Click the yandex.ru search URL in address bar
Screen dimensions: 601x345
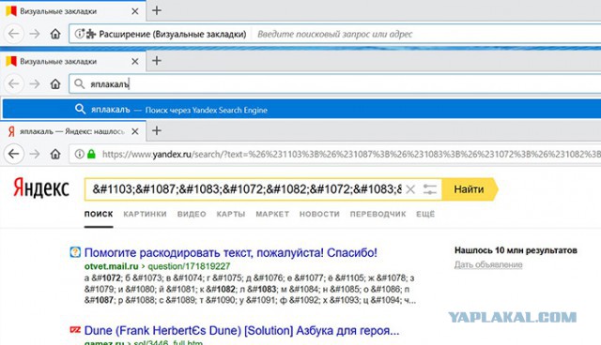350,154
